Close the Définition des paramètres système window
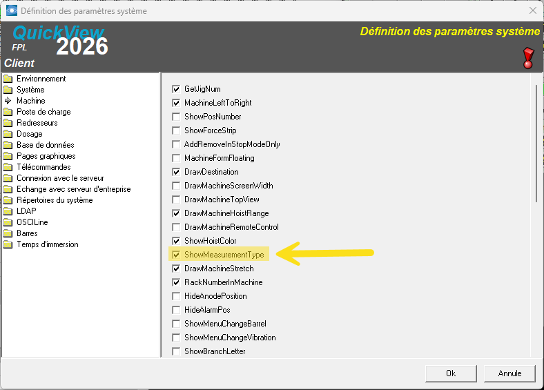The height and width of the screenshot is (390, 544). point(532,11)
